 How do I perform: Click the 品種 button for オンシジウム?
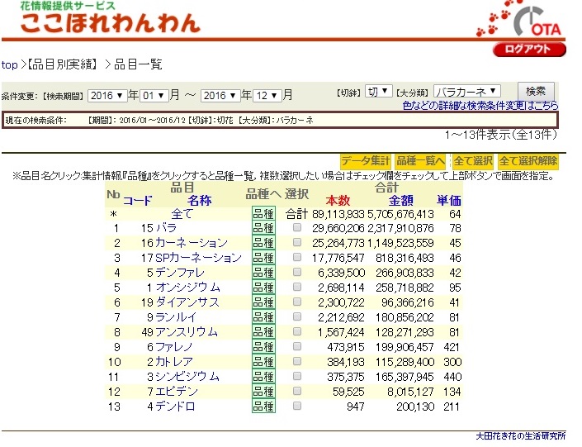click(263, 288)
